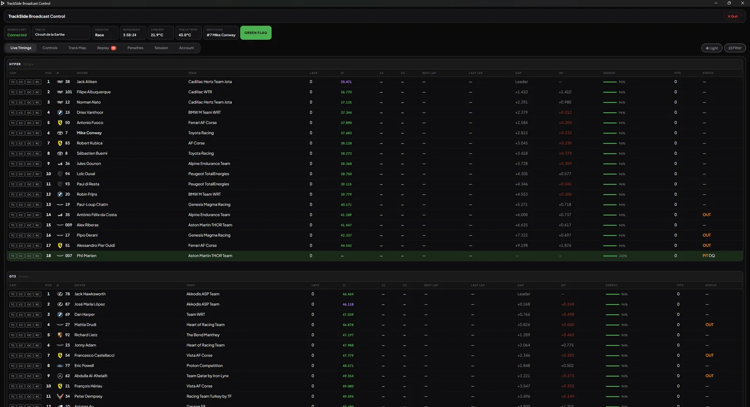750x407 pixels.
Task: Select OC camera for Norman Nato
Action: tap(29, 102)
